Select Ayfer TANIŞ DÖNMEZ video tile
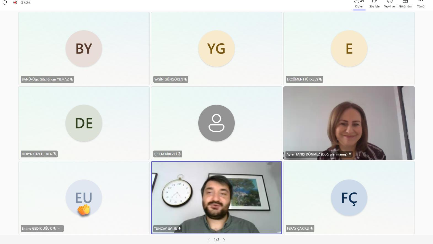The height and width of the screenshot is (244, 433). pyautogui.click(x=349, y=123)
